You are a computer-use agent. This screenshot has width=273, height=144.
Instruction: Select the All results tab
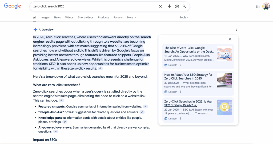pyautogui.click(x=35, y=17)
